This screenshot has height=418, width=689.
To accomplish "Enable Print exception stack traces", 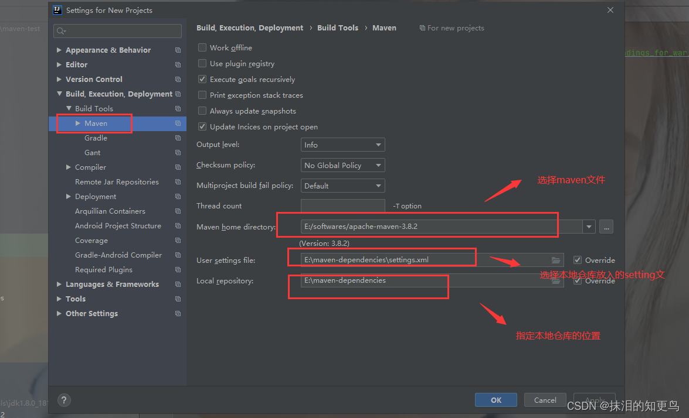I will point(202,95).
